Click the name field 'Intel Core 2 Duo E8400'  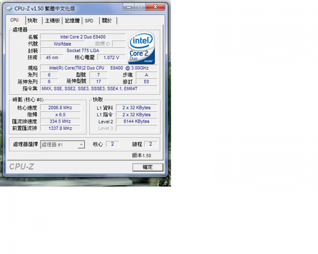click(83, 37)
